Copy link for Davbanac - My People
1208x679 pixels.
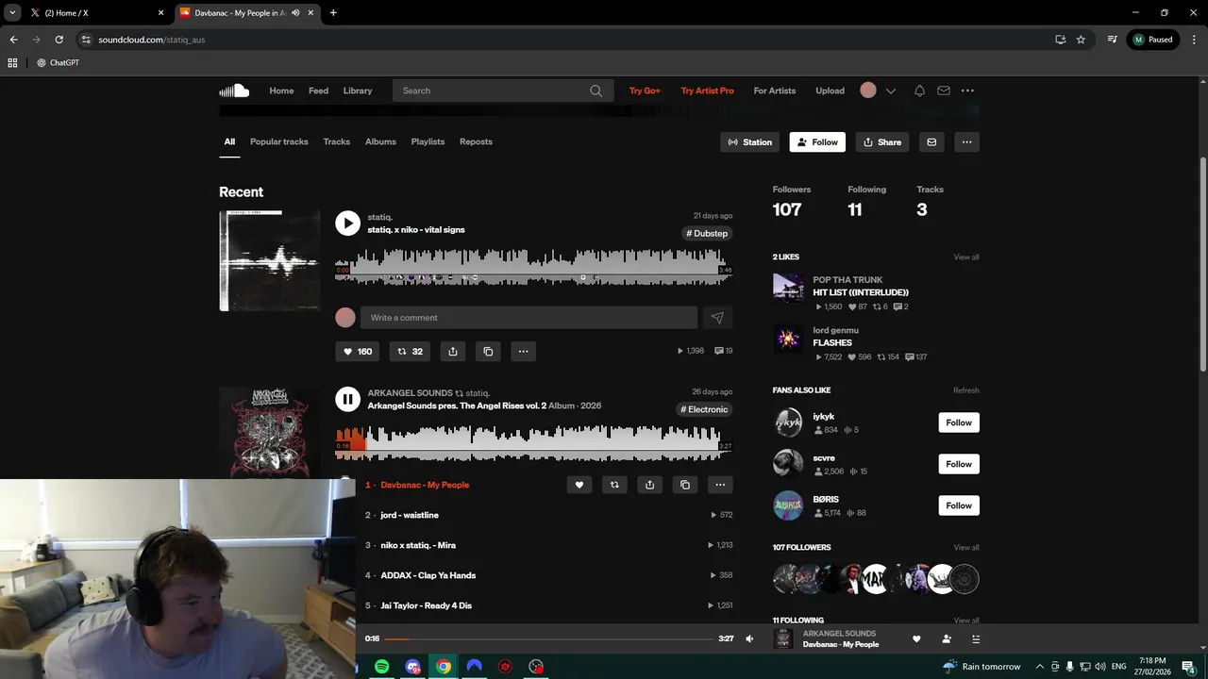click(685, 485)
